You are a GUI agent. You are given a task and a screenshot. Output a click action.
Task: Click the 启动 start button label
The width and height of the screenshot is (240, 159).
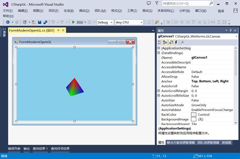click(80, 23)
